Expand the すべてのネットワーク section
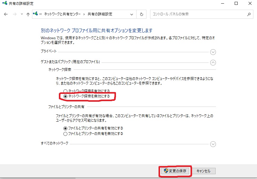Viewport: 257px width, 179px height. coord(213,144)
